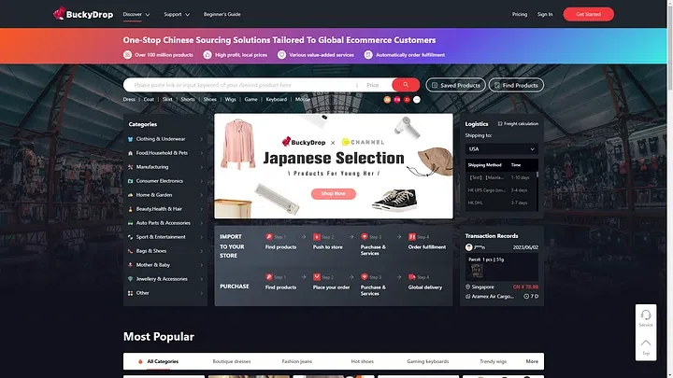Click the Singapore destination text
Screen dimensions: 673x378
point(483,287)
